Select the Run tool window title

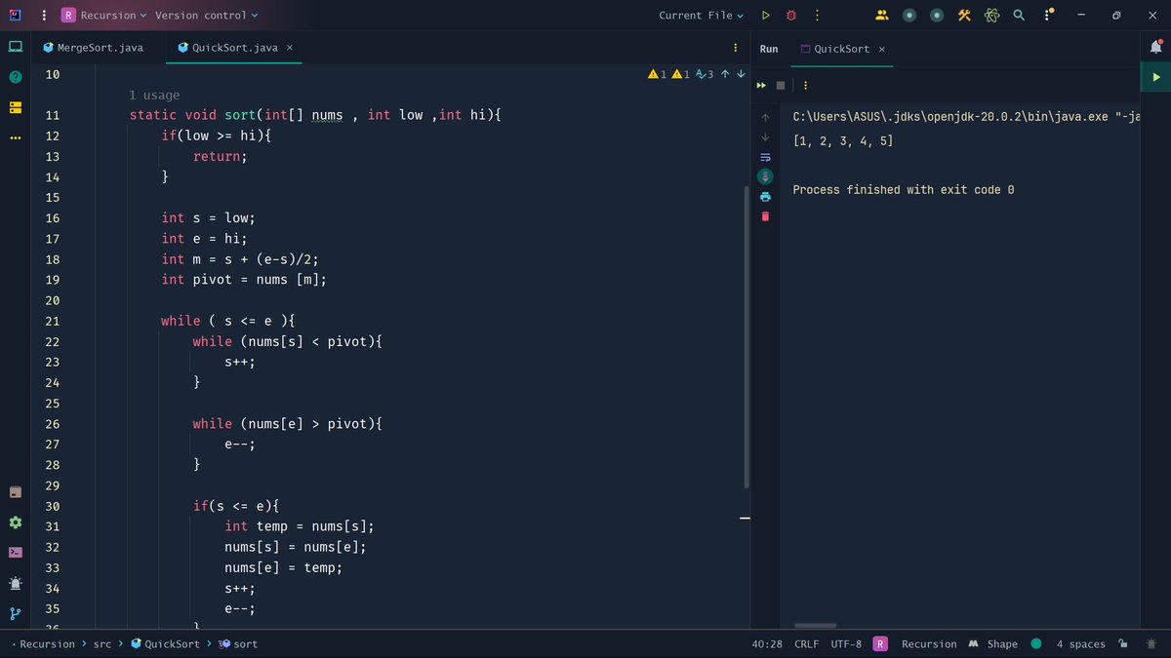(769, 49)
